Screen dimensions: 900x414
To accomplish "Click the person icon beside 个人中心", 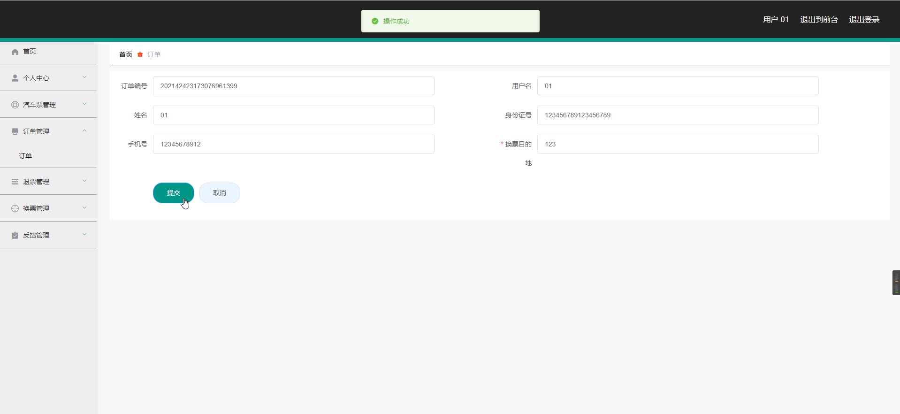I will [15, 78].
